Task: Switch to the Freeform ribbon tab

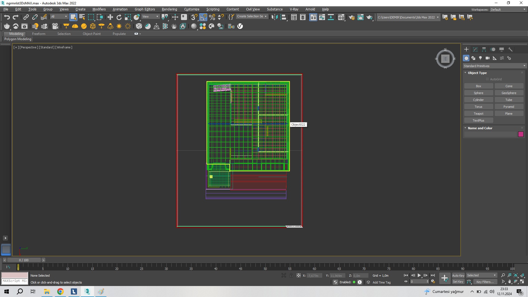Action: tap(38, 34)
